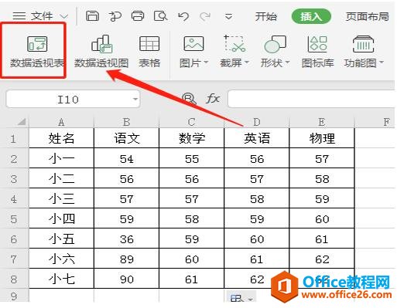Click the 图片 picture icon
The width and height of the screenshot is (397, 308).
point(193,44)
